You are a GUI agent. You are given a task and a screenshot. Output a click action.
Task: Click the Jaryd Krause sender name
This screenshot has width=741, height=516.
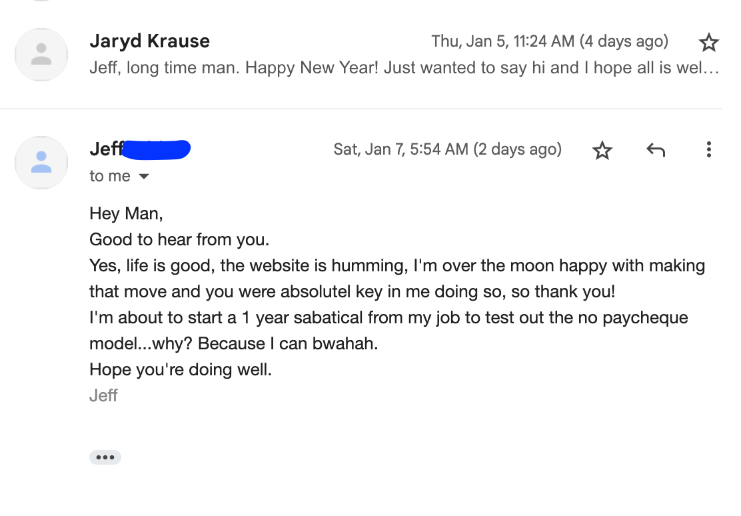[x=149, y=41]
